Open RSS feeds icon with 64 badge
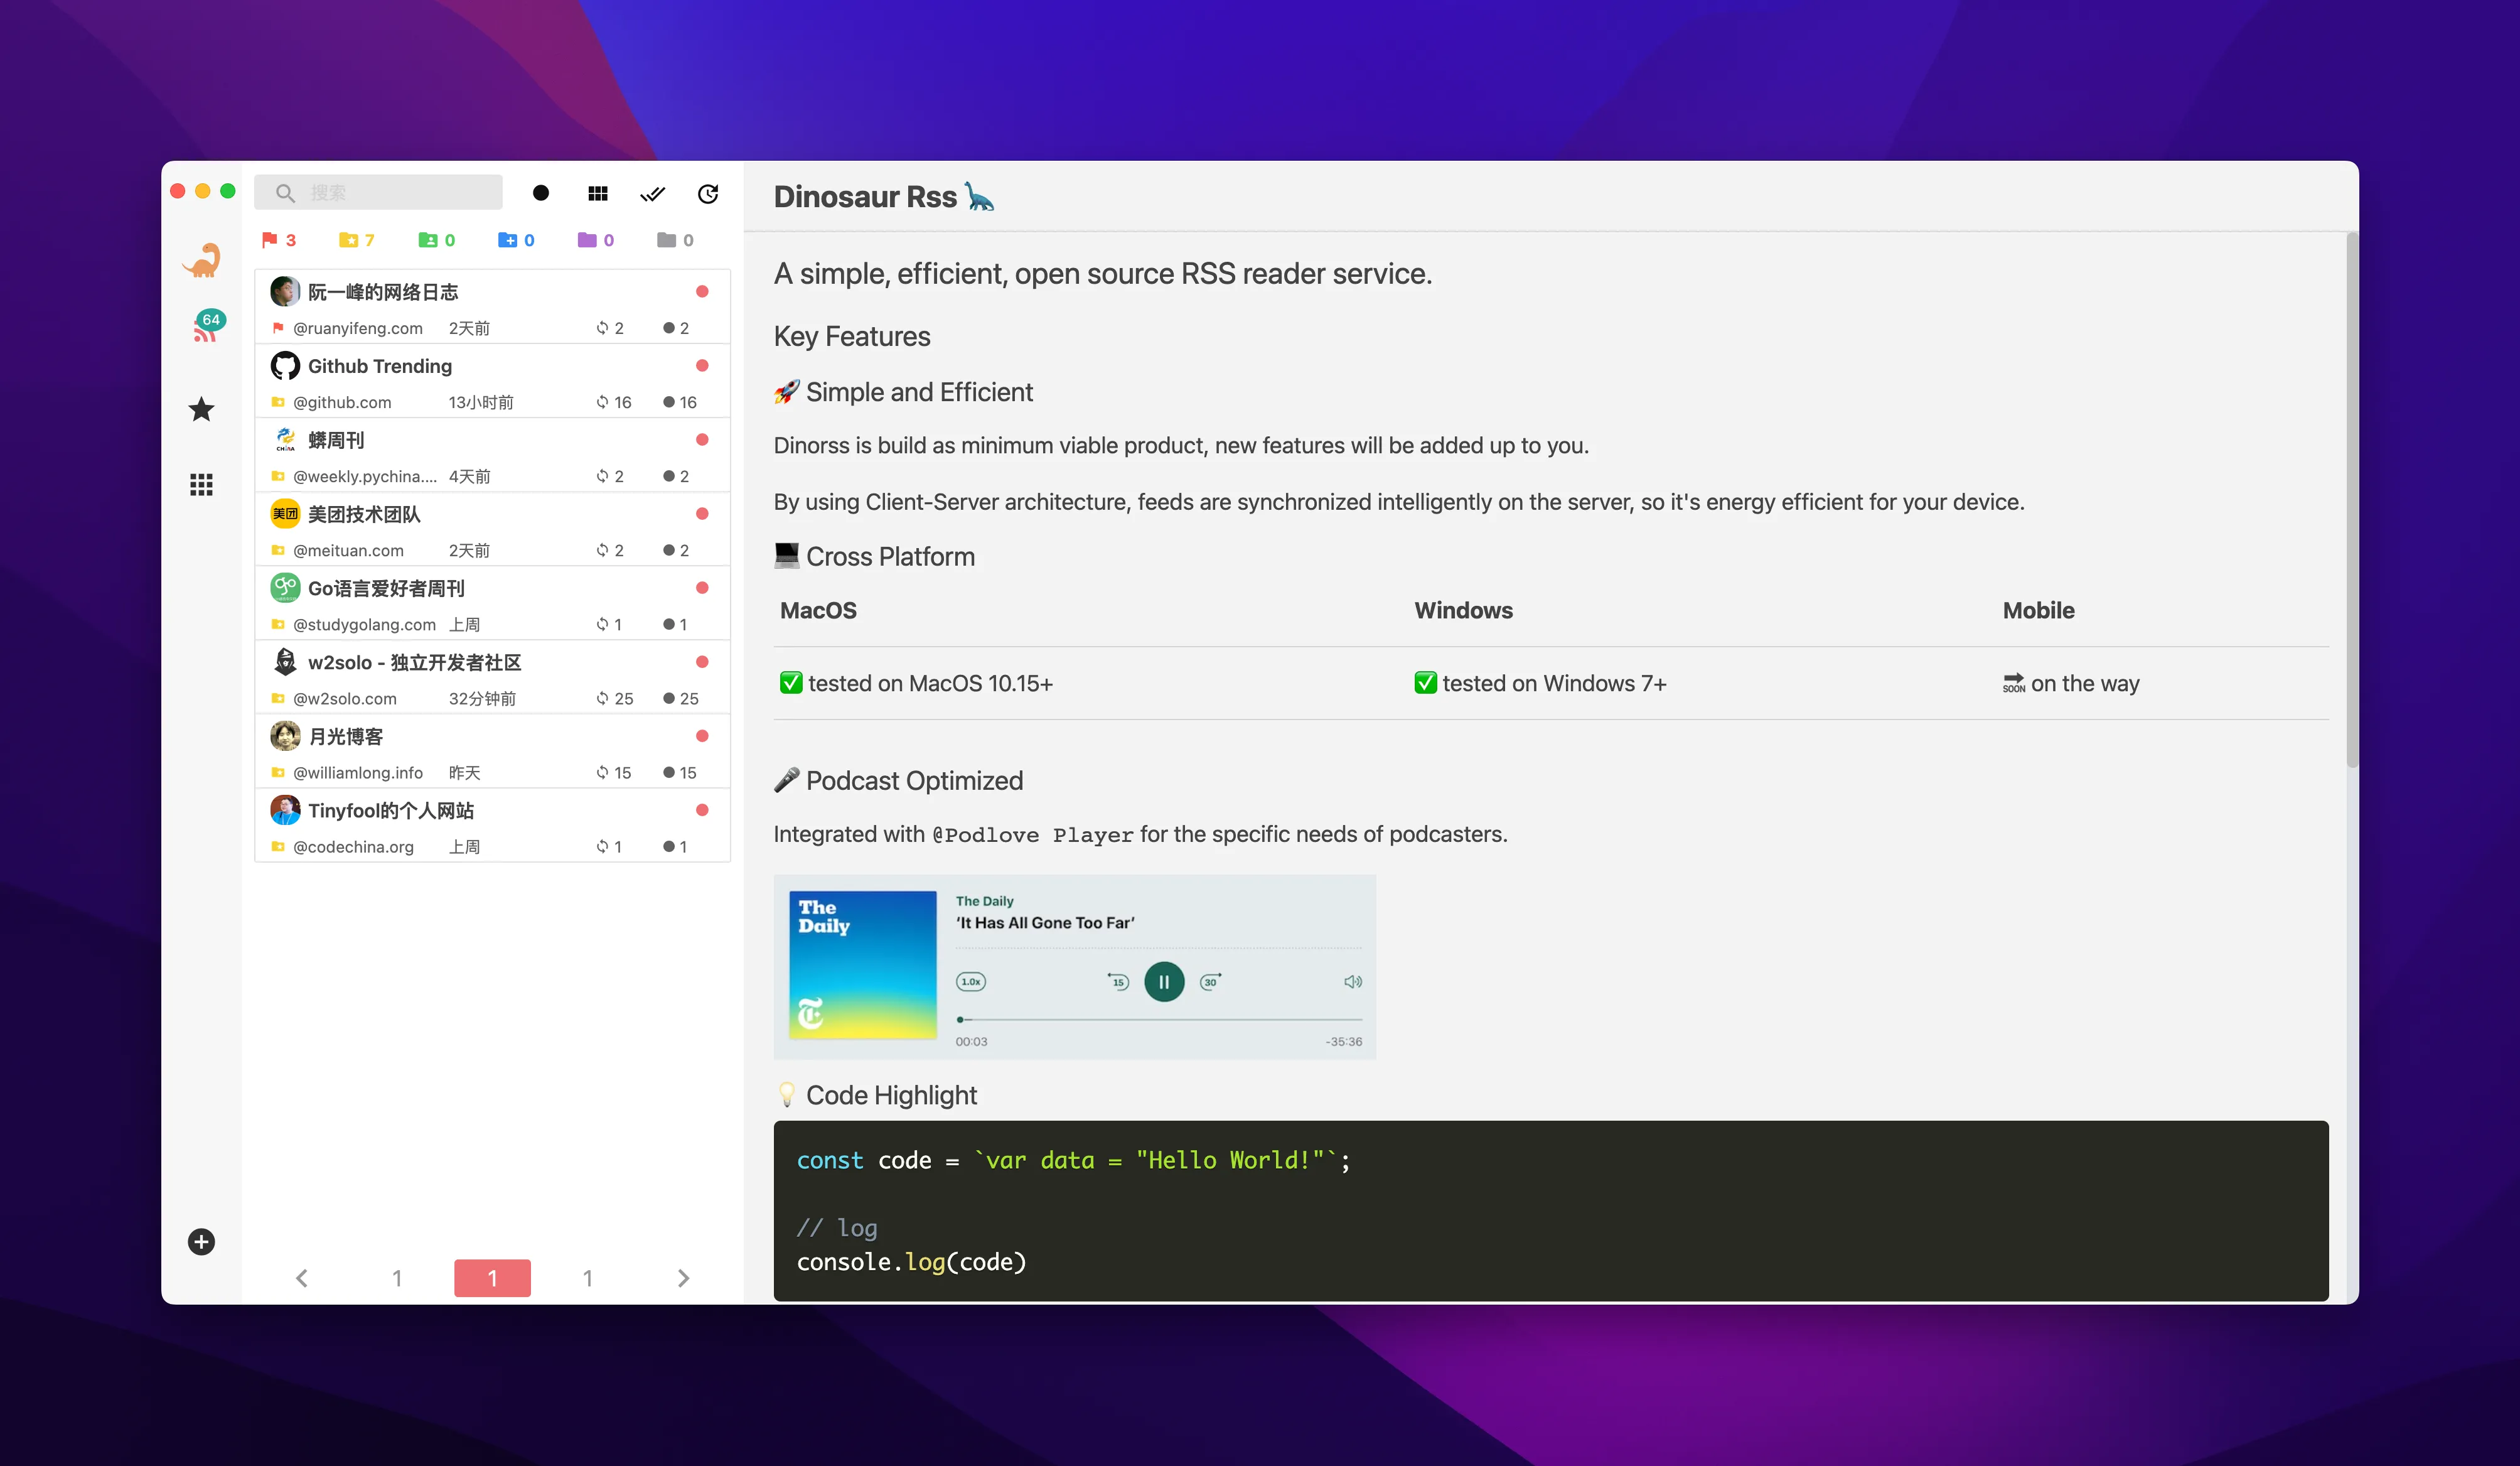 (205, 329)
